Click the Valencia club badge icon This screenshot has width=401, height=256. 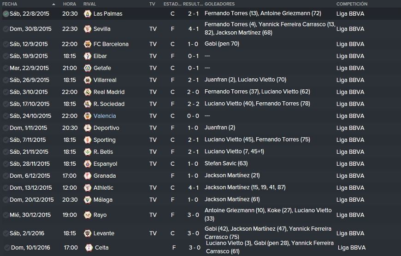(88, 116)
